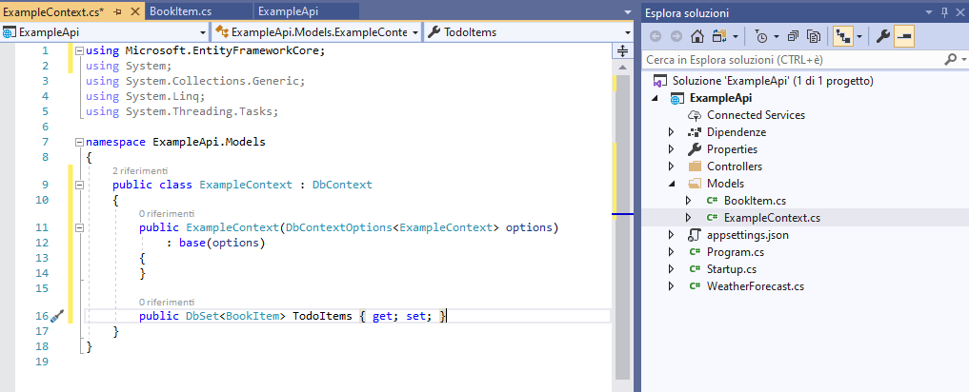The image size is (969, 392).
Task: Select the Models folder
Action: [725, 184]
